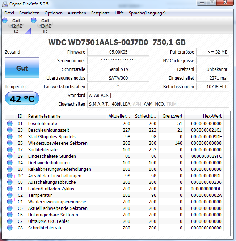Click status orb of Suchfehlerrate row
The image size is (236, 241).
(x=10, y=149)
